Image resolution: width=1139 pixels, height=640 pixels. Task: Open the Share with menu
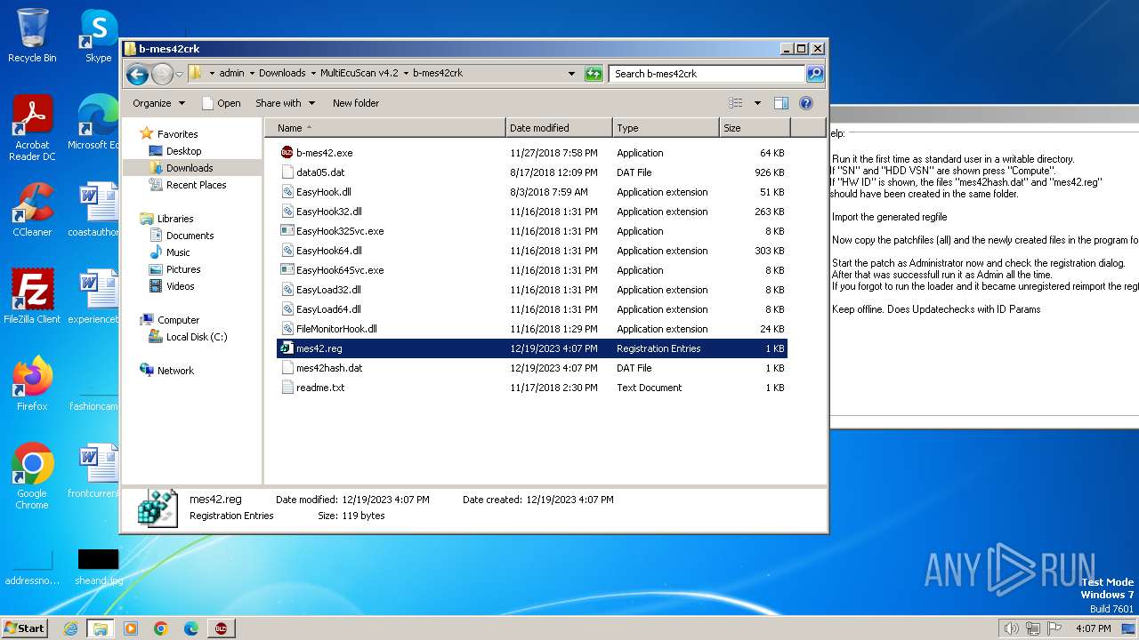click(x=285, y=103)
